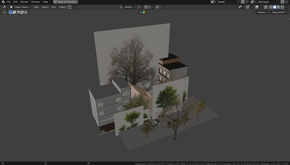Switch to material preview shading

point(279,7)
